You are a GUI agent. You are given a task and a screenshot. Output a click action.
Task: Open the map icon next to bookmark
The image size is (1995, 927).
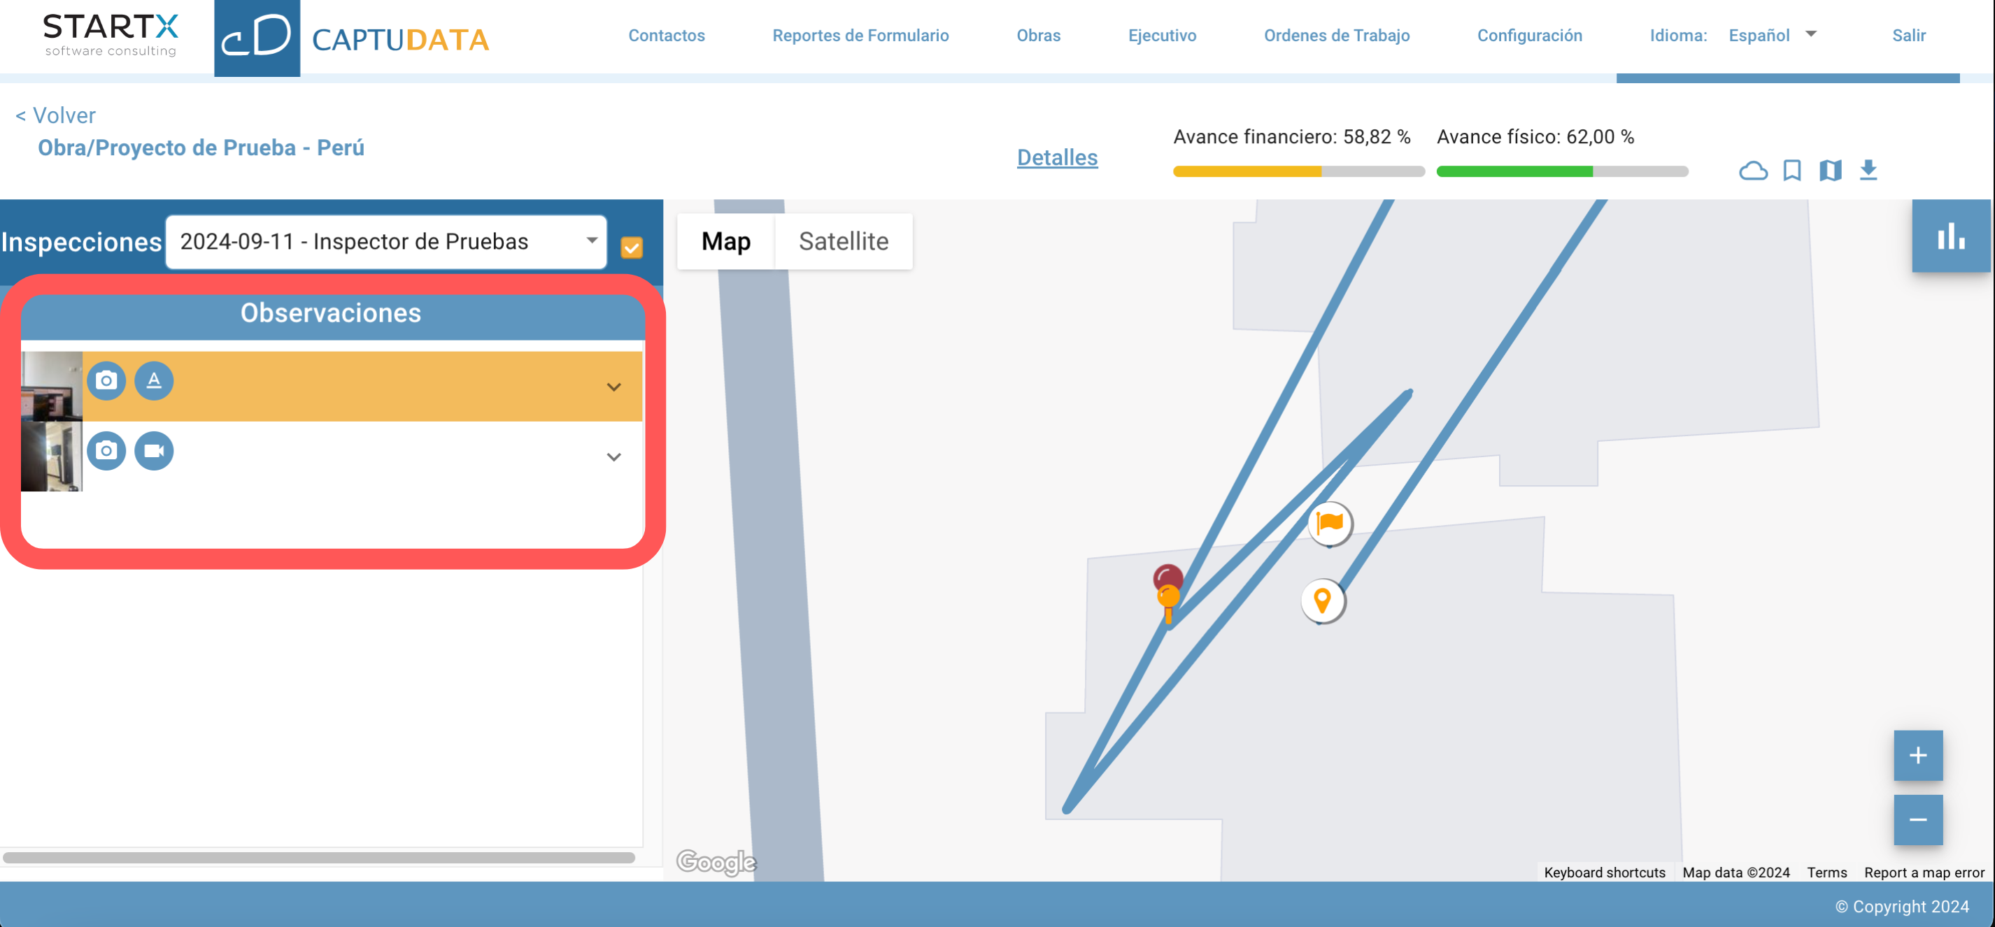(x=1830, y=171)
